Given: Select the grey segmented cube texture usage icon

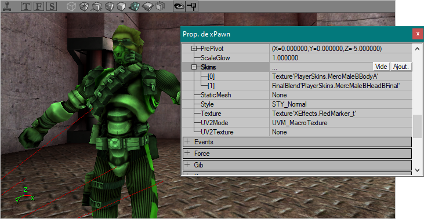Looking at the screenshot, I should [x=109, y=6].
